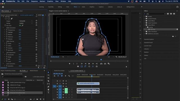This screenshot has height=101, width=180.
Task: Clear the effects search field
Action: [x=165, y=14]
